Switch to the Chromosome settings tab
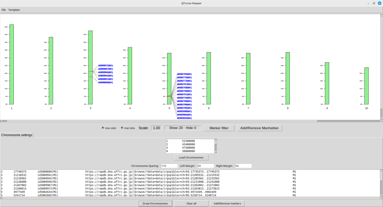The width and height of the screenshot is (383, 207). [x=16, y=135]
